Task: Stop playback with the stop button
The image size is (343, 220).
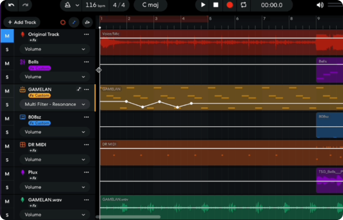Action: (216, 5)
